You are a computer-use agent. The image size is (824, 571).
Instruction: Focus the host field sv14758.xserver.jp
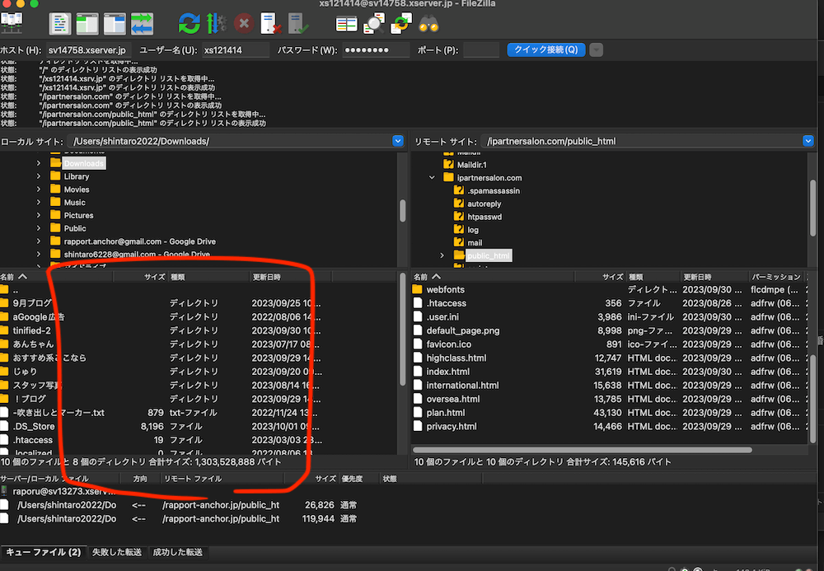point(89,50)
